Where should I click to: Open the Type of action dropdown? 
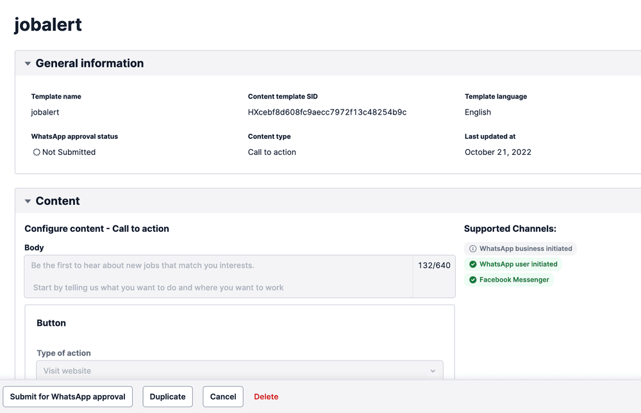pyautogui.click(x=239, y=370)
